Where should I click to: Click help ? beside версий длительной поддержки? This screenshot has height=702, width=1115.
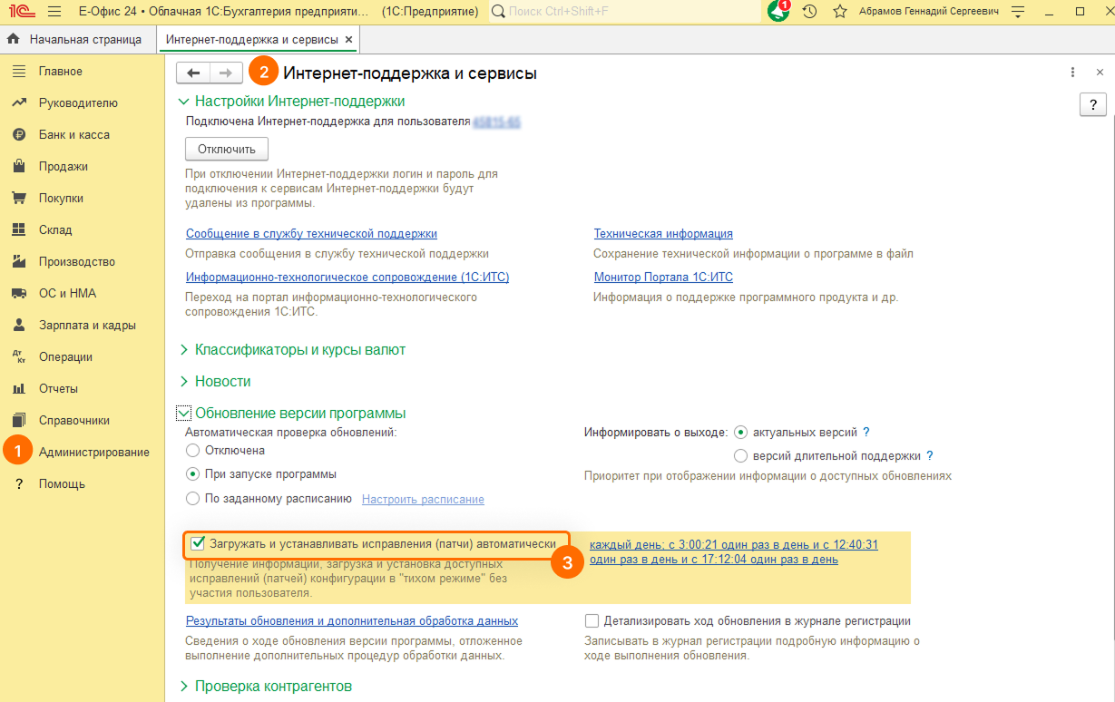(929, 456)
